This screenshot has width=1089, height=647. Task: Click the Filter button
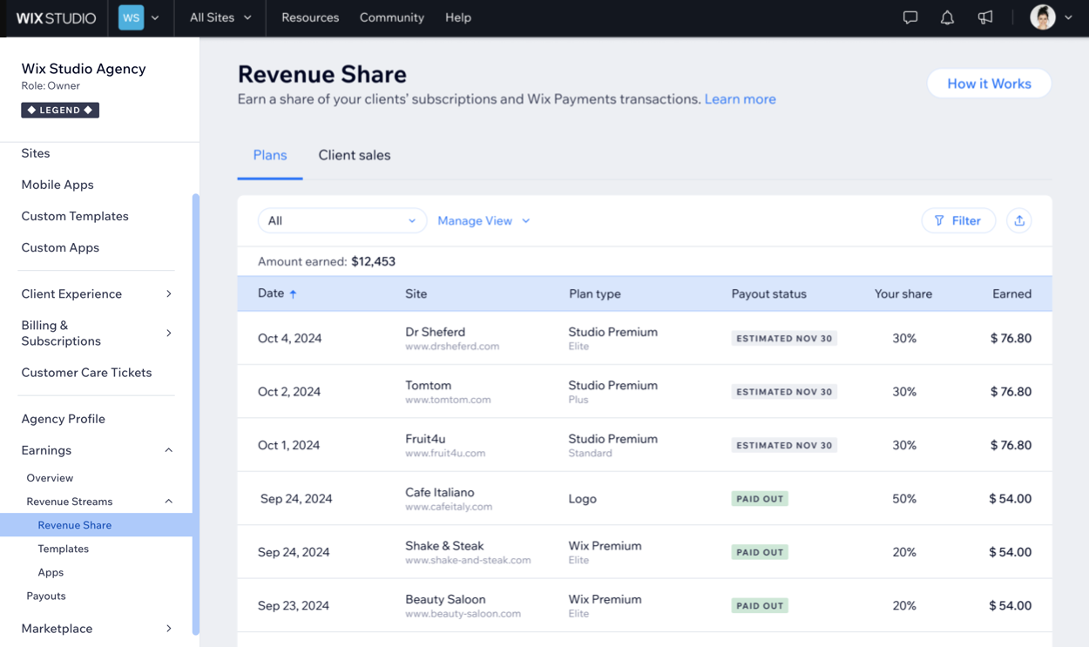(958, 221)
